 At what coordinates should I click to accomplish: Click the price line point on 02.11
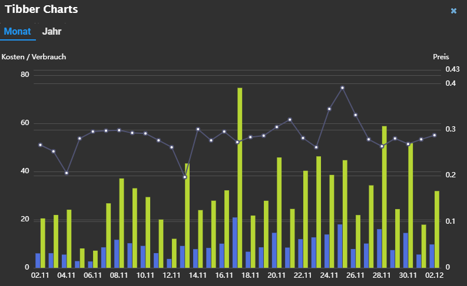click(x=40, y=145)
